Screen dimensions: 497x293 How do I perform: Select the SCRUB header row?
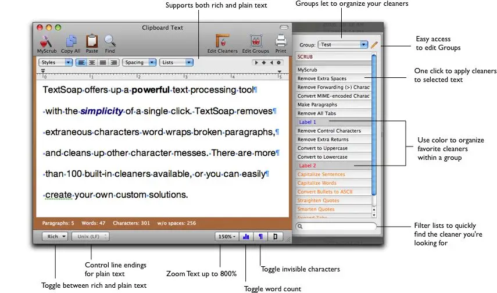334,57
